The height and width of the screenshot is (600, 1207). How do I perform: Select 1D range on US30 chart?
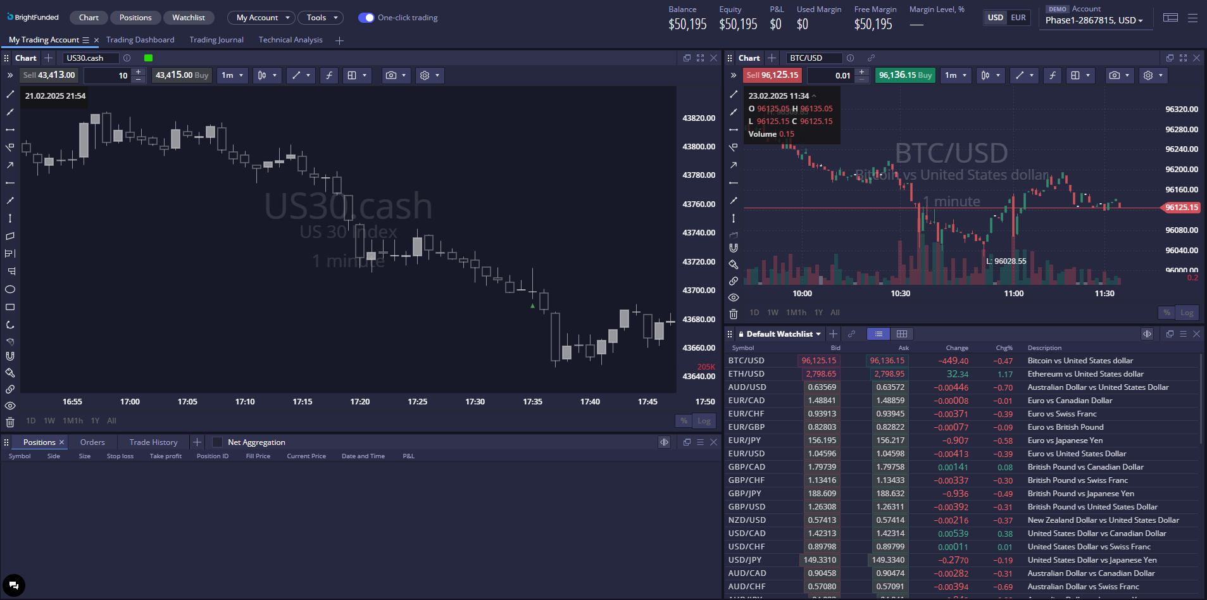(x=30, y=421)
